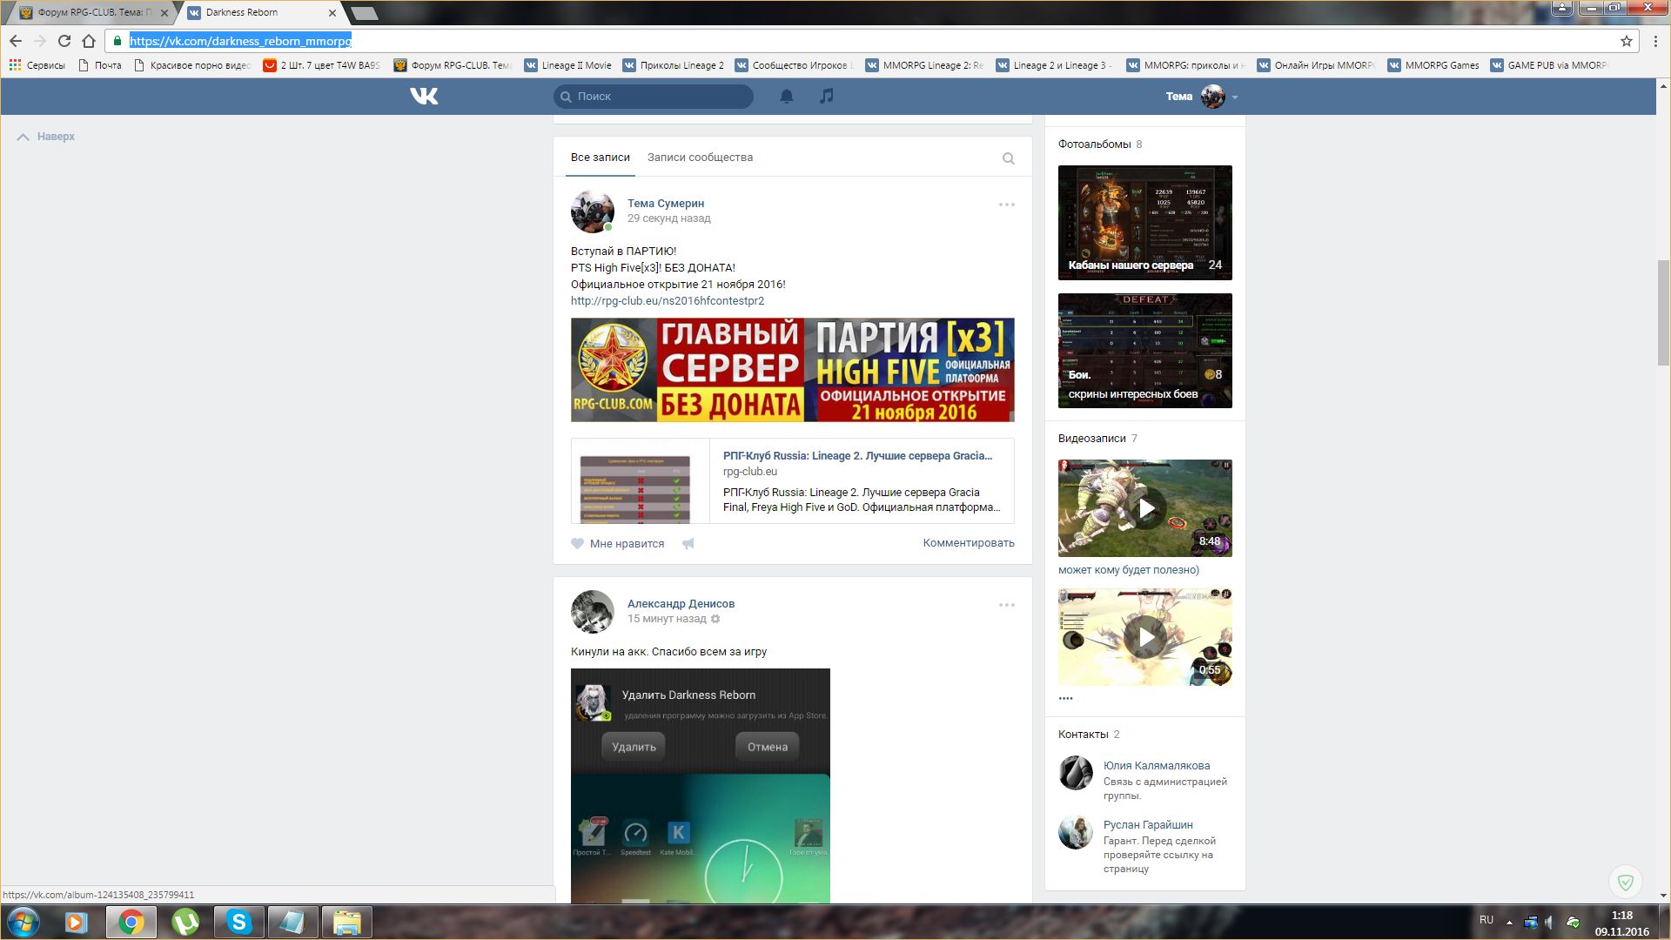The height and width of the screenshot is (940, 1671).
Task: Open the volume speaker icon in system tray
Action: pyautogui.click(x=1549, y=922)
